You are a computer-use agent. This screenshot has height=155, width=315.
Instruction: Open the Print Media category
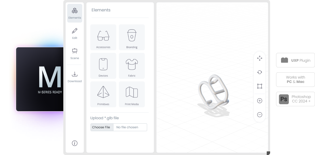[132, 94]
